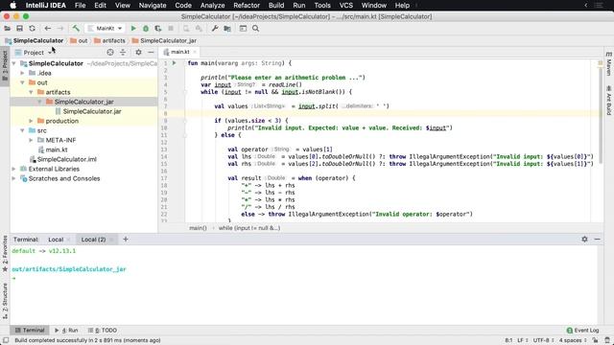
Task: Open the Refactor menu
Action: point(247,6)
